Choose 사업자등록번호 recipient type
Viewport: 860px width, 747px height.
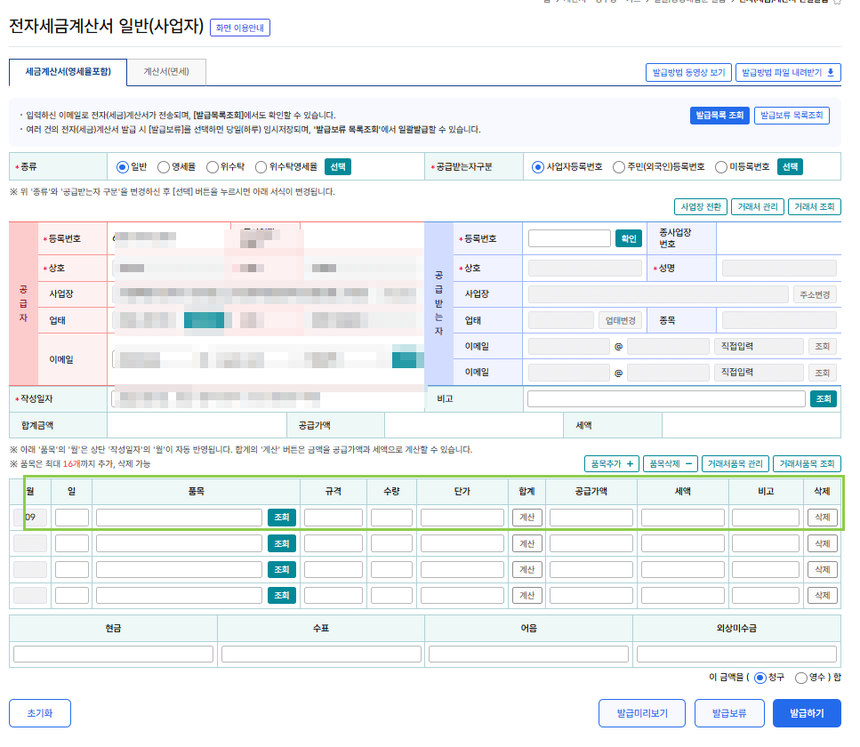coord(538,166)
